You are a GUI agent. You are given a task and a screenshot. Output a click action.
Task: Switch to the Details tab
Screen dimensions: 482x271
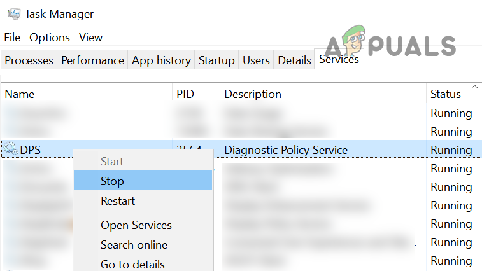click(x=294, y=60)
